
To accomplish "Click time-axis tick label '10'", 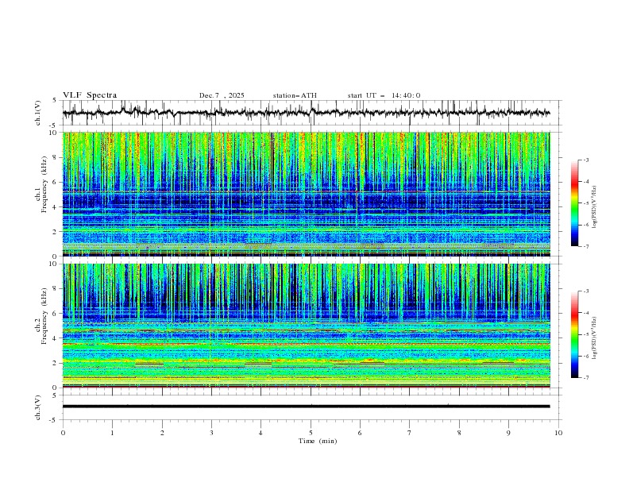I will 558,433.
